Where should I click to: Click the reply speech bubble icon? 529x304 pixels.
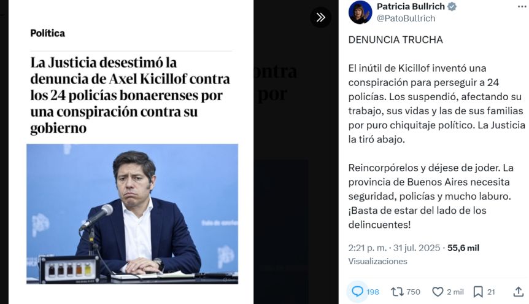pos(357,292)
